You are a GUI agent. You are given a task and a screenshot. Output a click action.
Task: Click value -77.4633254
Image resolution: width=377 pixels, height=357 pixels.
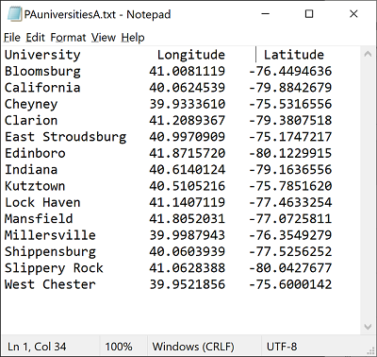[290, 202]
